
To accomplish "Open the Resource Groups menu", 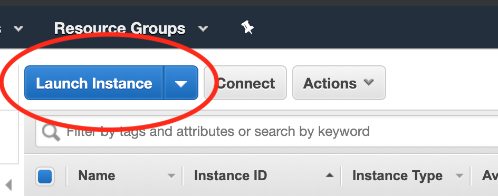I will pos(120,28).
